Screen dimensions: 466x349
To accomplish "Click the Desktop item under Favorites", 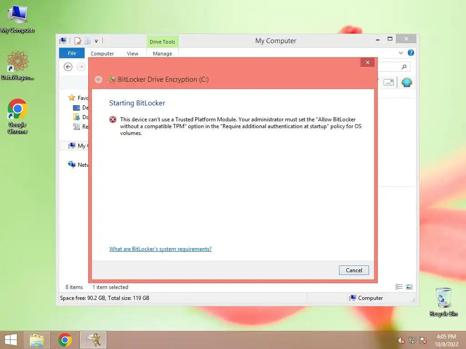I will click(81, 107).
